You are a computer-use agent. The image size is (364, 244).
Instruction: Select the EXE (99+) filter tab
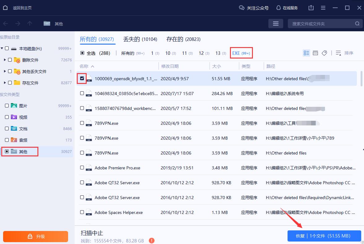point(241,53)
